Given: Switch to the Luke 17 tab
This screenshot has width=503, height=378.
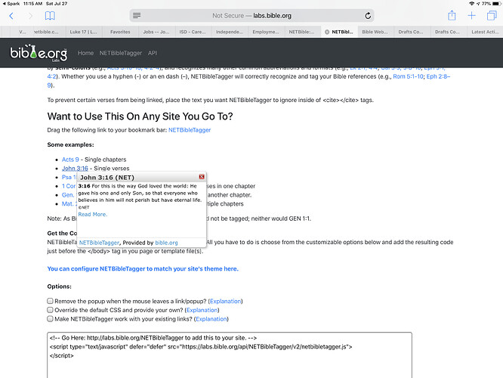Looking at the screenshot, I should [83, 32].
